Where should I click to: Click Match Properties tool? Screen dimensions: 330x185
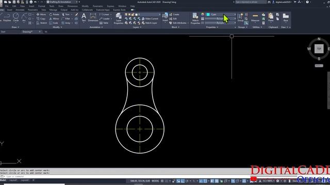195,18
